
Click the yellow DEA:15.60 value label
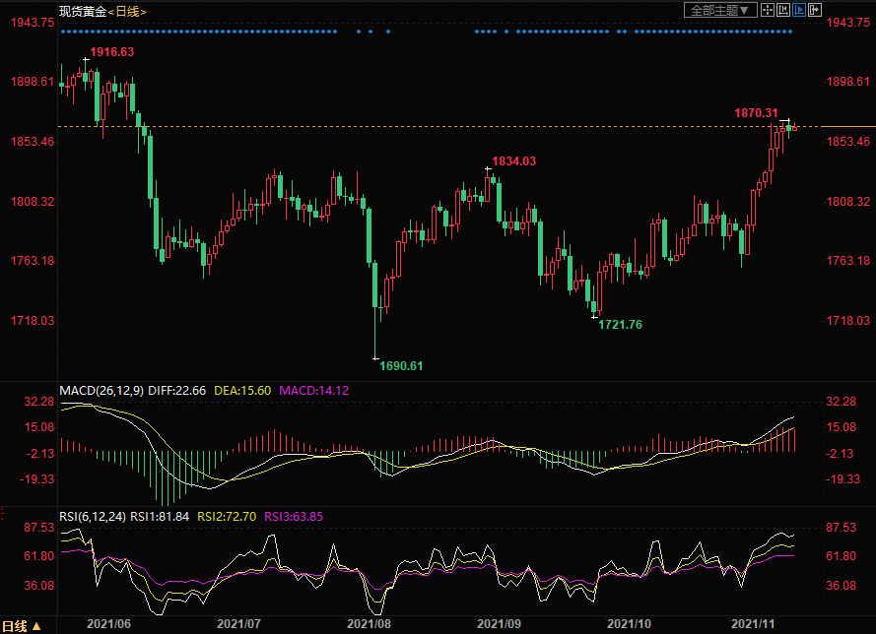point(243,391)
